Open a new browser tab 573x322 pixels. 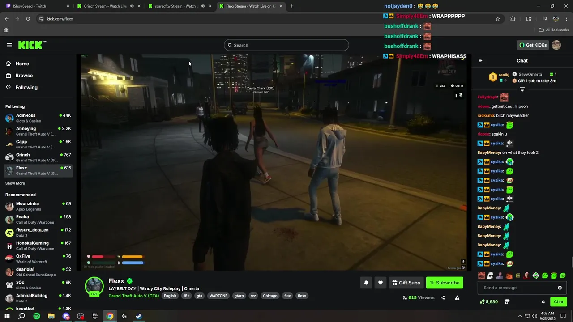click(x=292, y=6)
